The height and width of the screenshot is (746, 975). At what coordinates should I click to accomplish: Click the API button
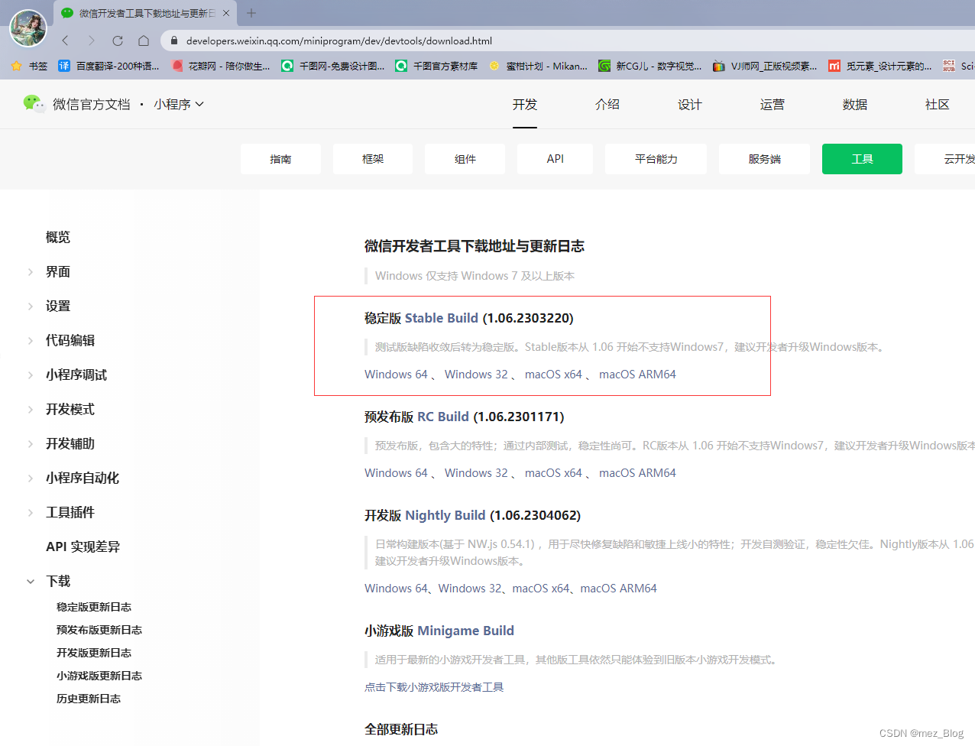[556, 159]
